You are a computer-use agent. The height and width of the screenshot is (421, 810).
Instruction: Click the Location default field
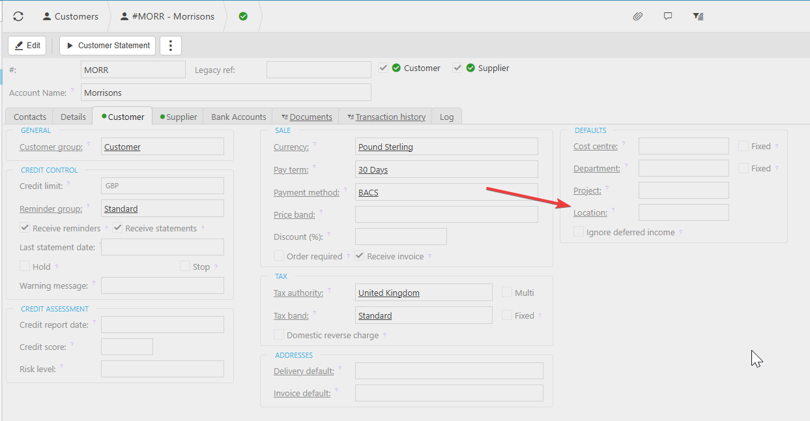(684, 212)
